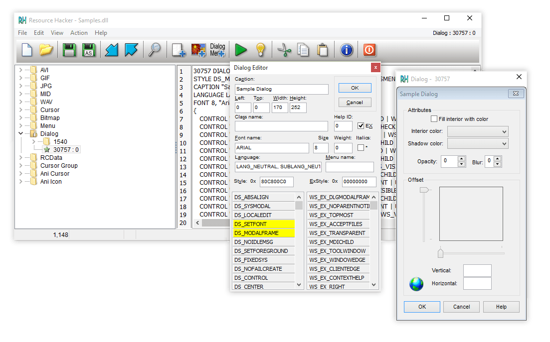The width and height of the screenshot is (550, 342).
Task: Click the Vertical offset input box
Action: [x=477, y=271]
